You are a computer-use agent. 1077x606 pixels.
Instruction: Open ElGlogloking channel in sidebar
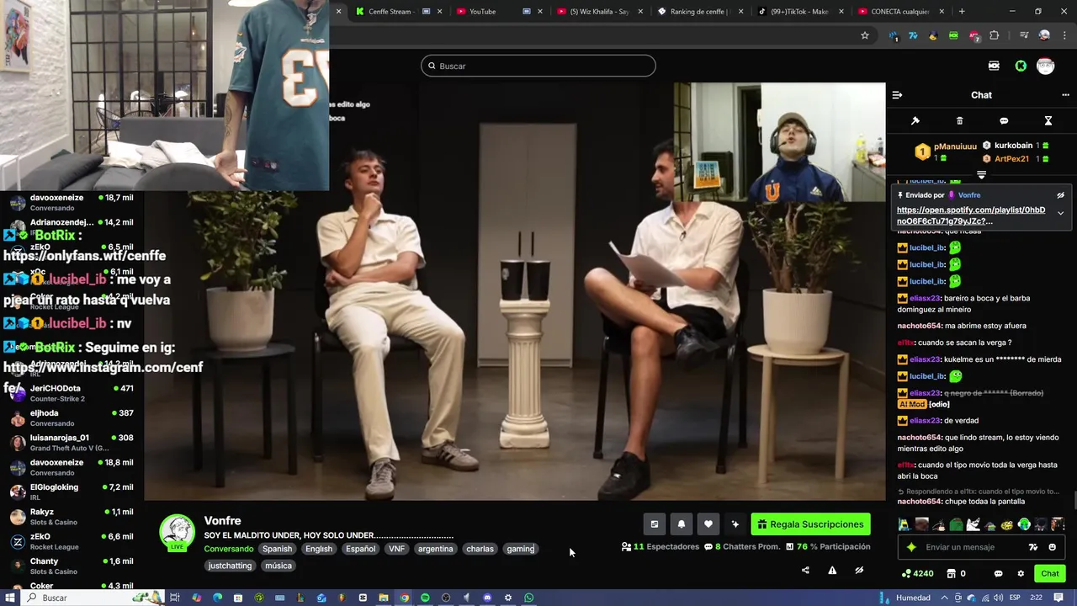72,492
